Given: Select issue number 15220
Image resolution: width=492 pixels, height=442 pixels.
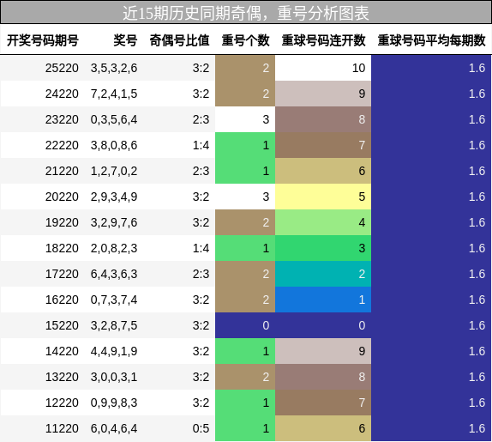Looking at the screenshot, I should point(62,325).
